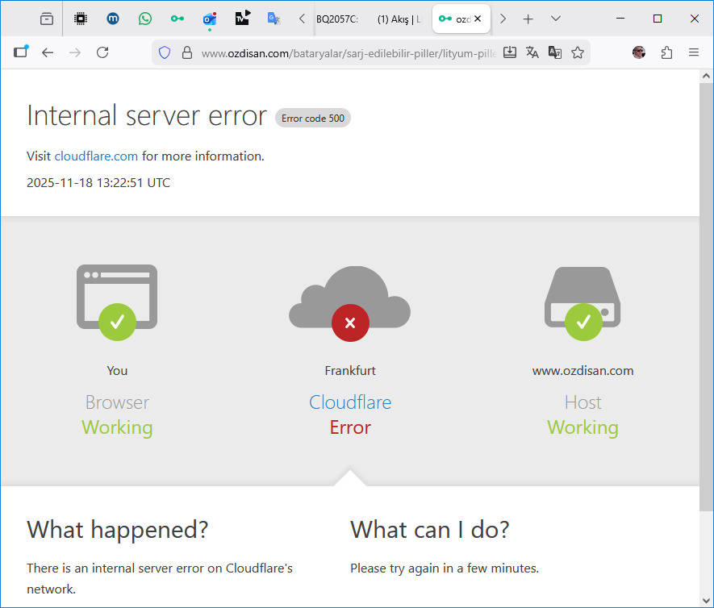Switch to the (1) Akış tab

(x=399, y=19)
